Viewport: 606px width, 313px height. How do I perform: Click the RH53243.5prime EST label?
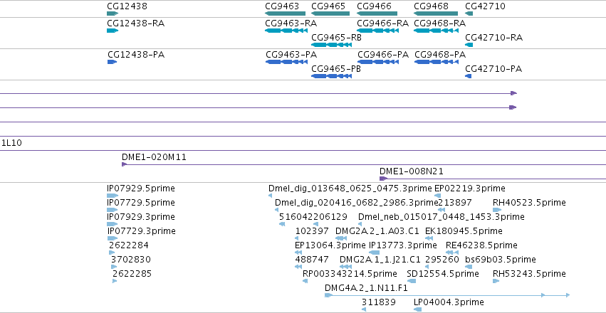(x=529, y=274)
